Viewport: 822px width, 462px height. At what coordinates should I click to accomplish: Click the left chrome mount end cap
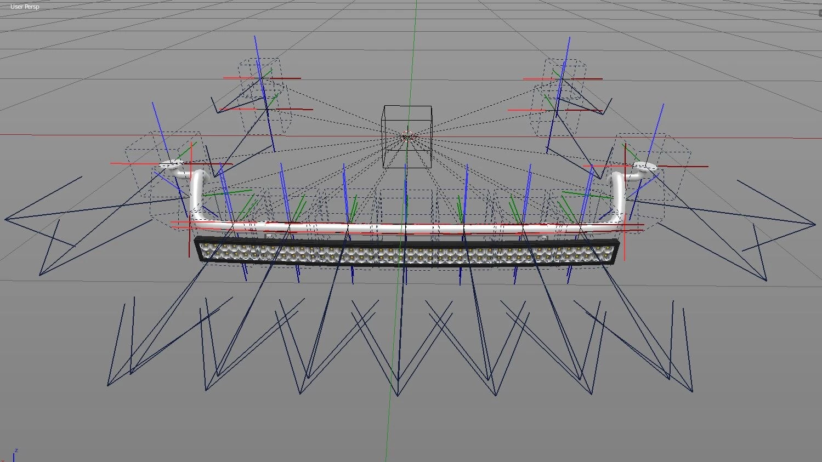[170, 164]
